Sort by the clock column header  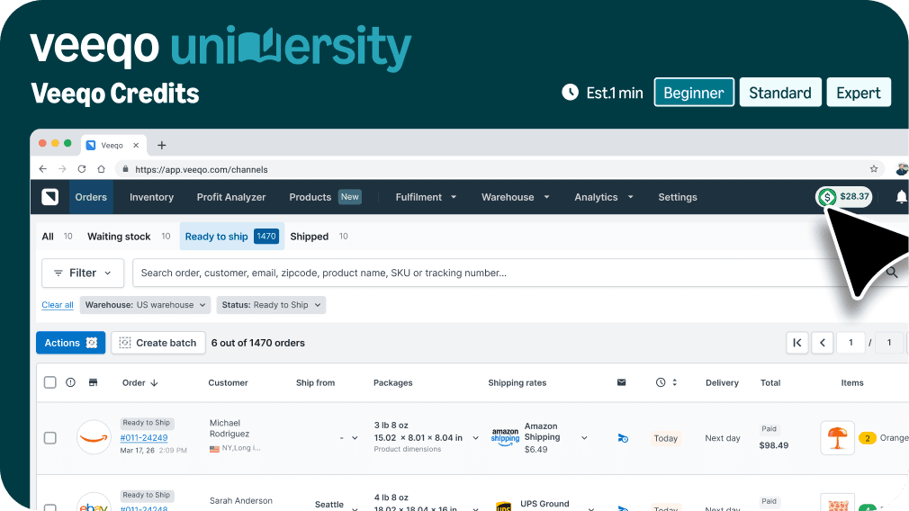tap(666, 382)
